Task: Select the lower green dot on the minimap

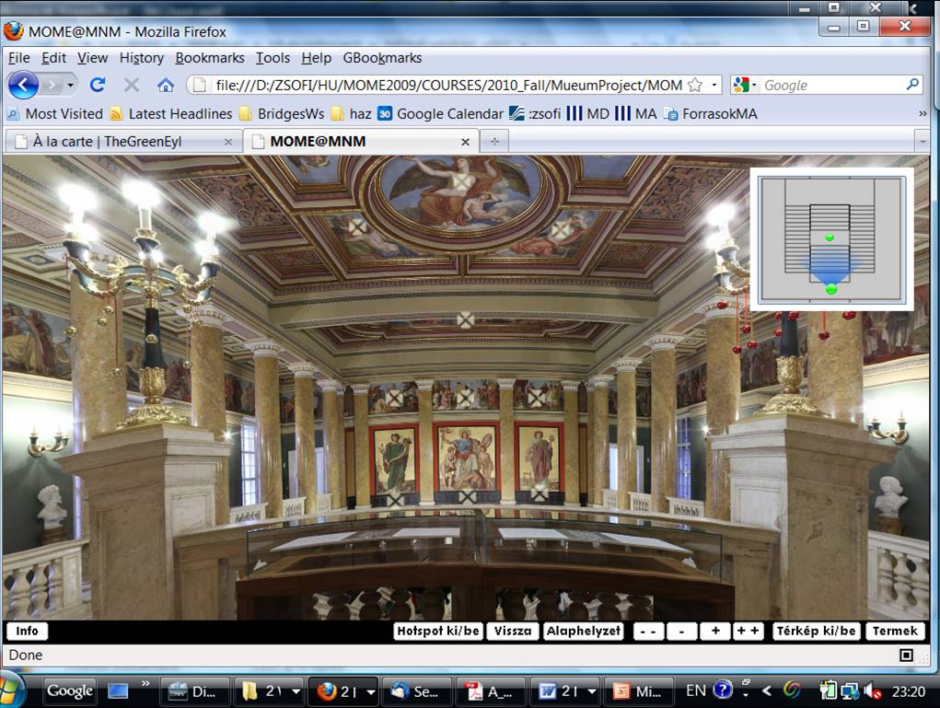Action: click(x=830, y=290)
